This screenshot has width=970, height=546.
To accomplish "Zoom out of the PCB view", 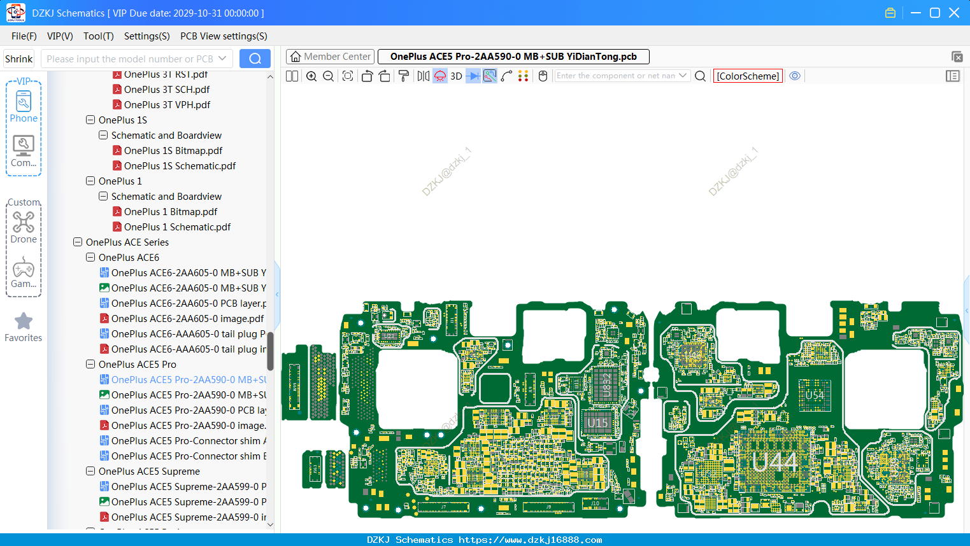I will pos(329,76).
